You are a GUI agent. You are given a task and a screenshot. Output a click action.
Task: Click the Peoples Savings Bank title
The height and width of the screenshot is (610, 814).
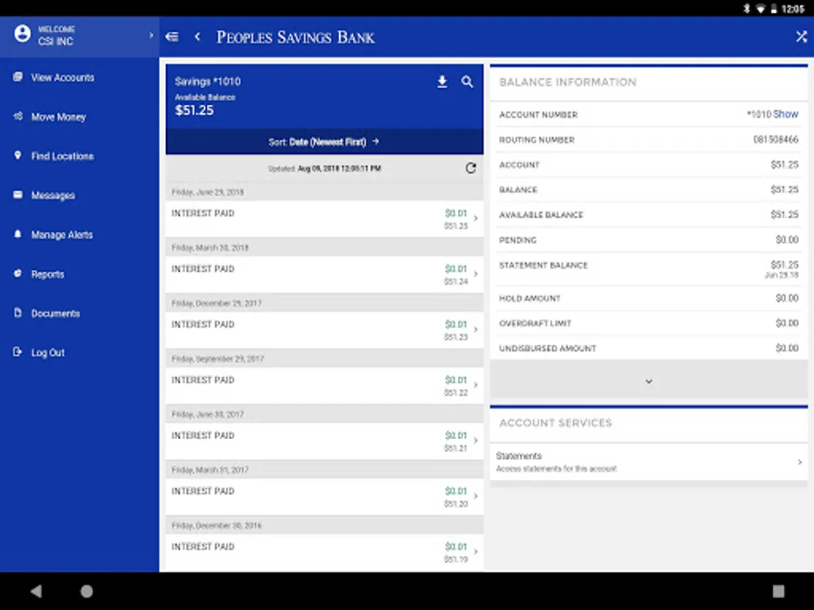click(x=296, y=37)
